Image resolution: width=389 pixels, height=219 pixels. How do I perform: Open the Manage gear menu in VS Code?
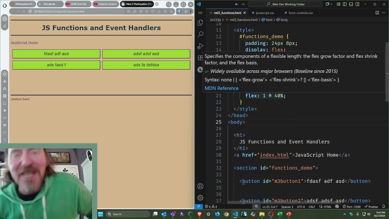click(200, 198)
